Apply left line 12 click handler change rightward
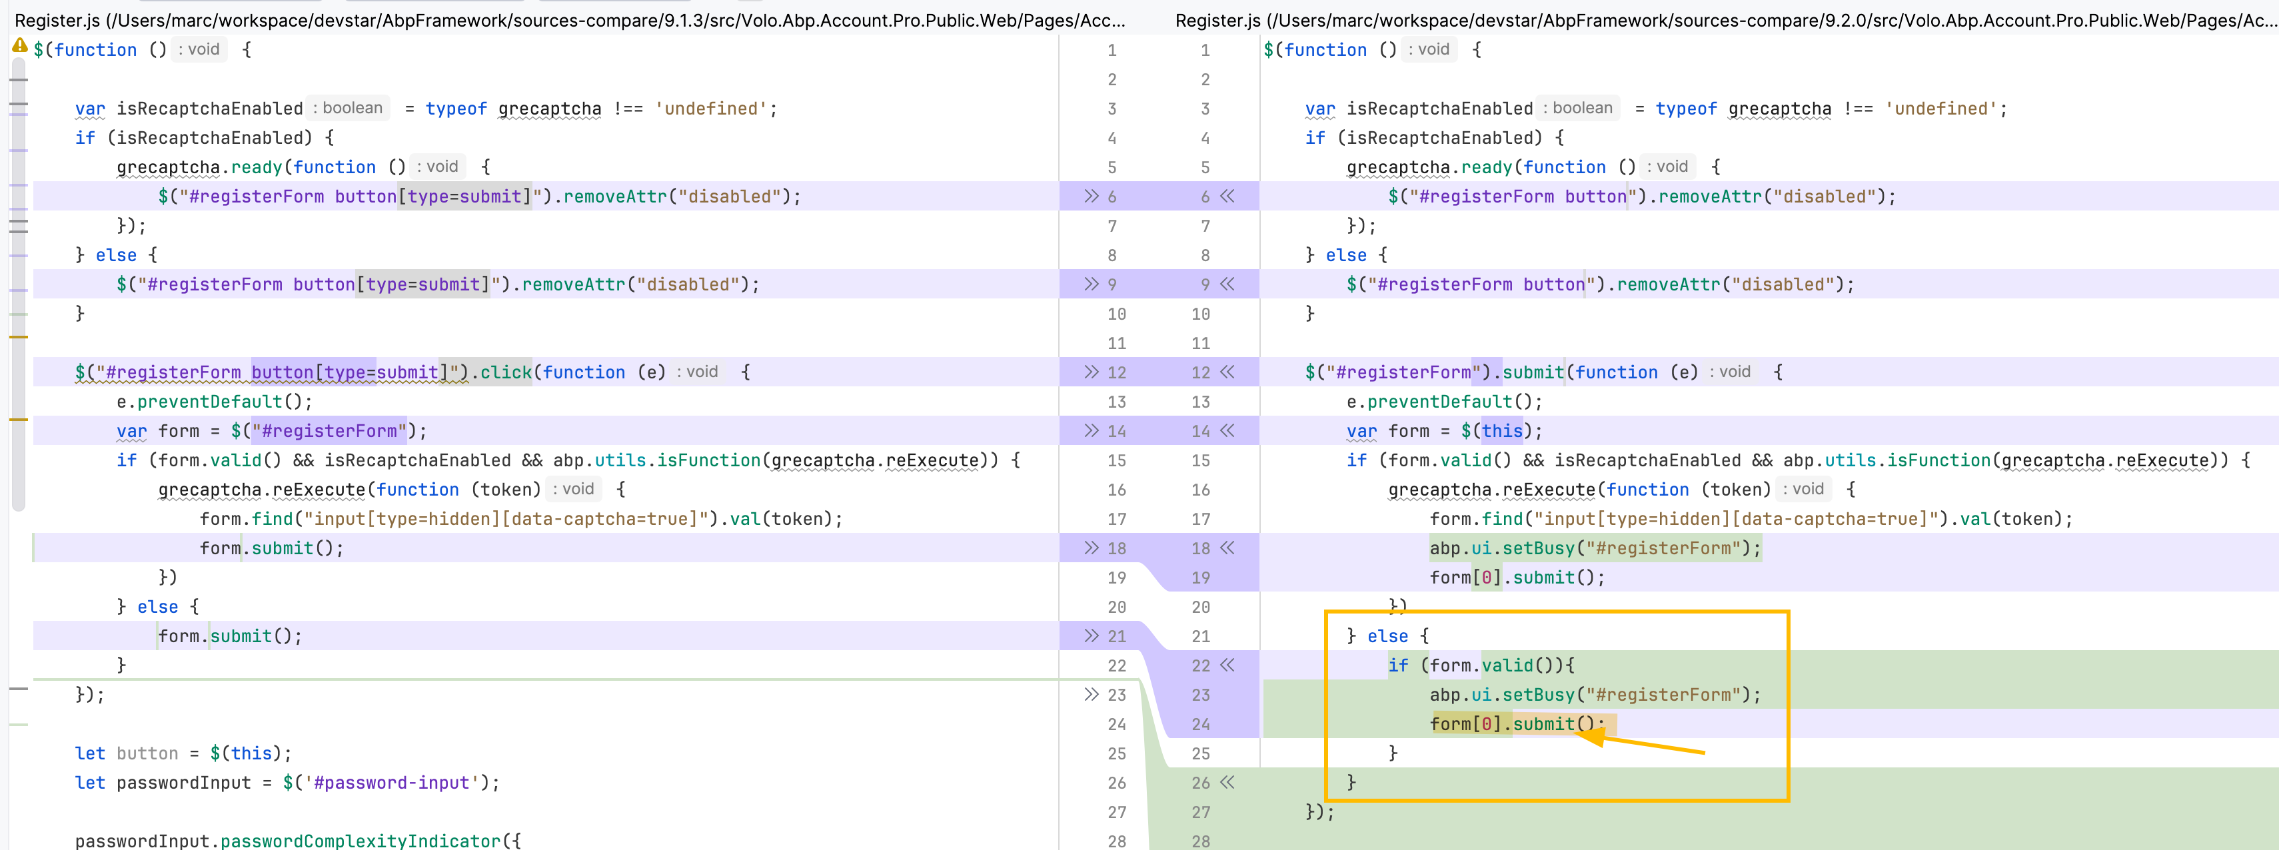This screenshot has width=2279, height=850. pyautogui.click(x=1091, y=372)
